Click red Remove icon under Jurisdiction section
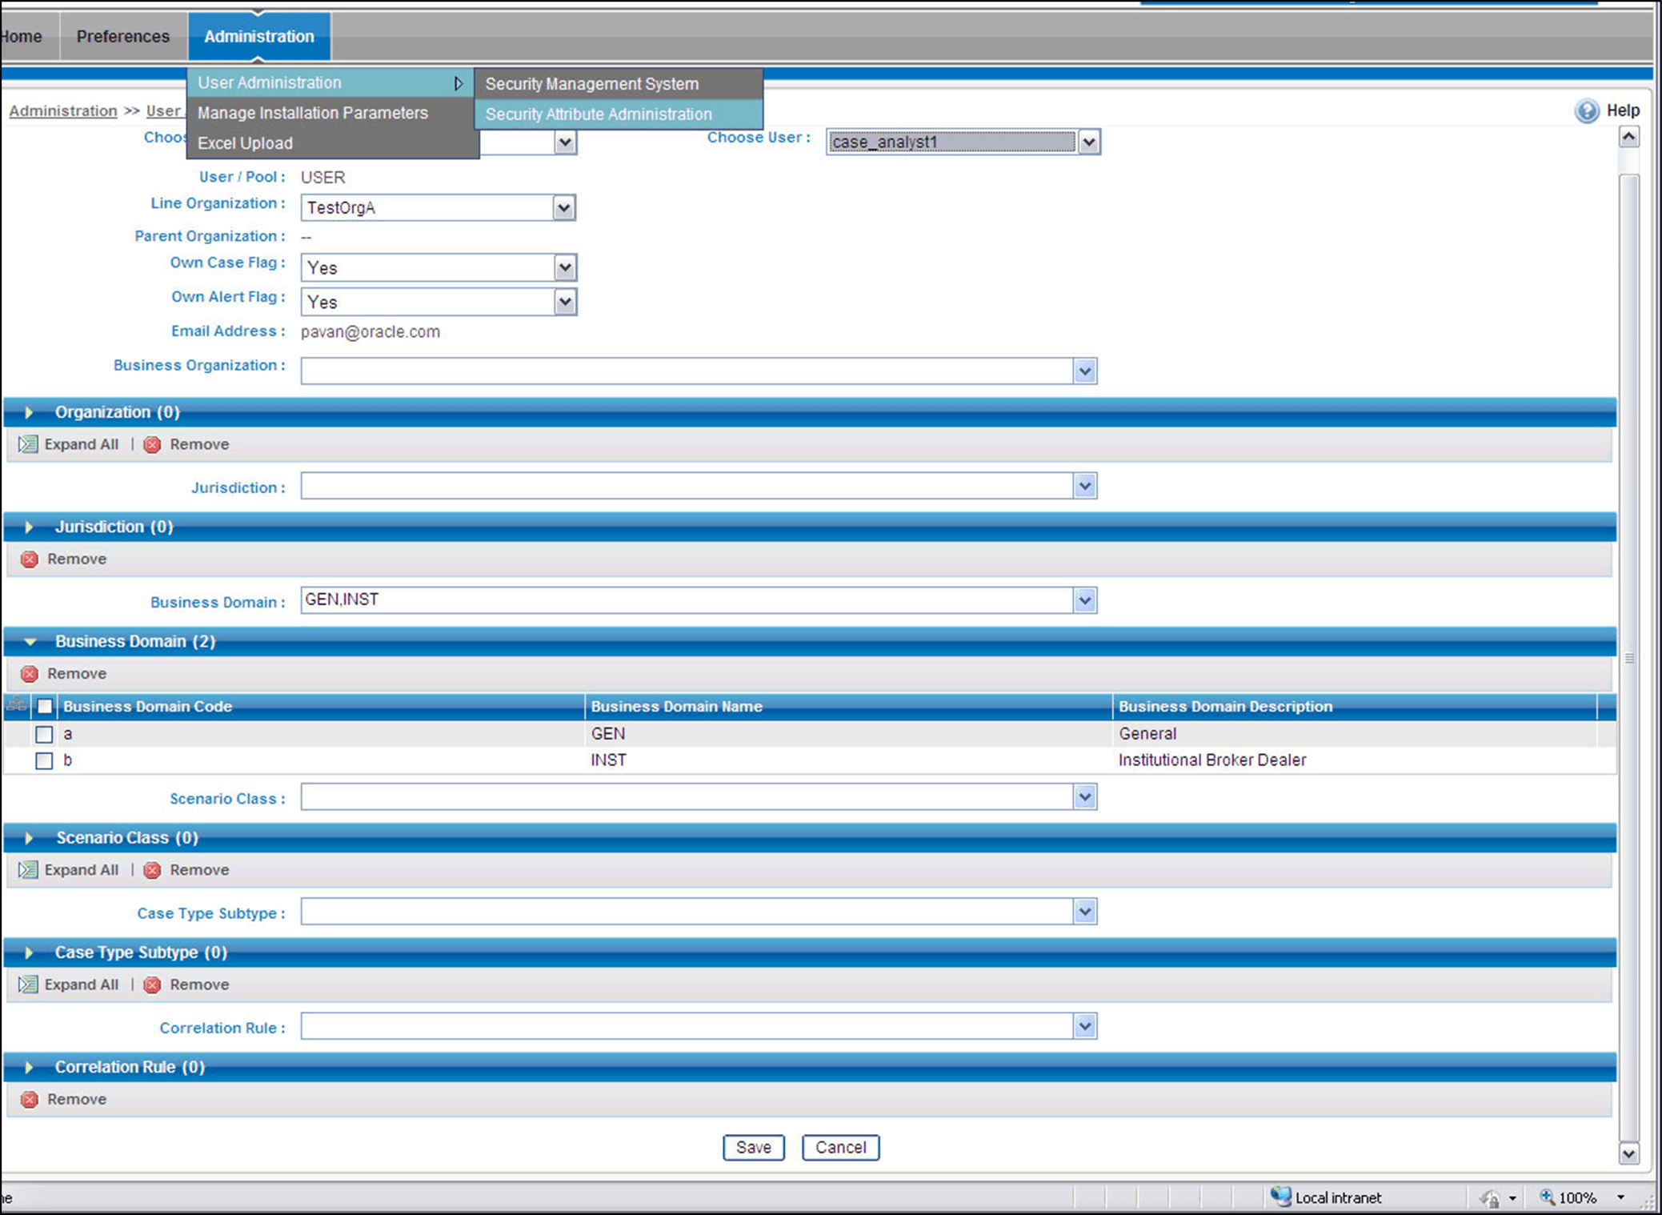Image resolution: width=1662 pixels, height=1215 pixels. [30, 559]
